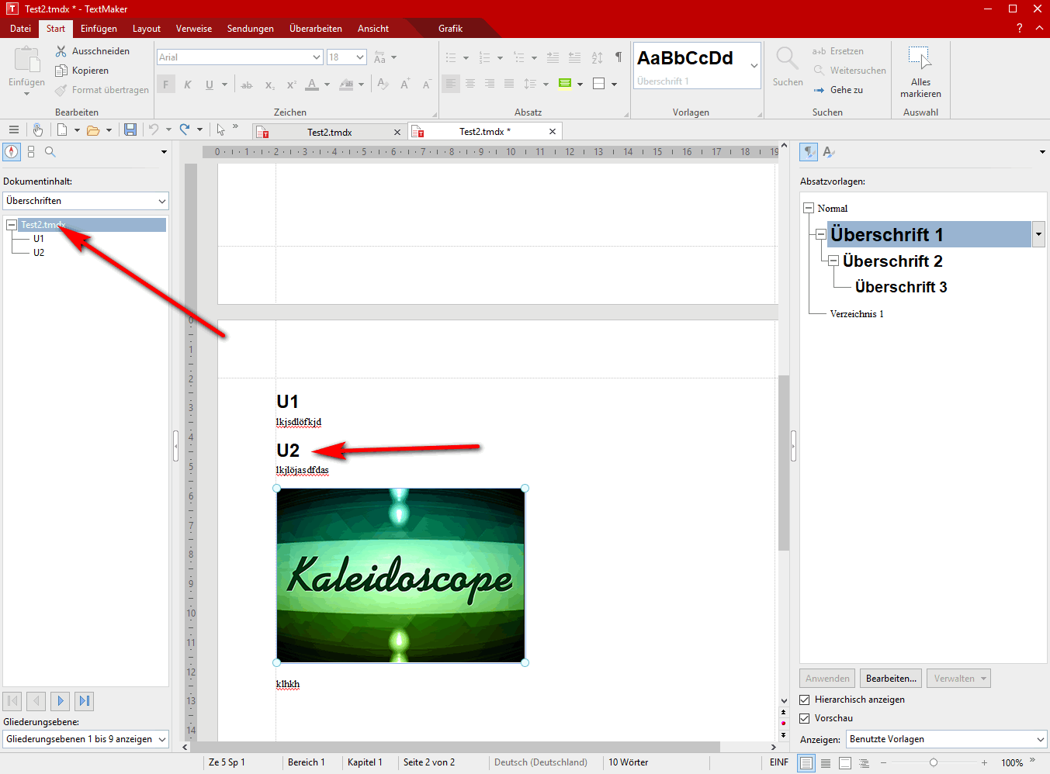This screenshot has width=1050, height=774.
Task: Collapse the Test2.tmdx tree node
Action: tap(12, 225)
